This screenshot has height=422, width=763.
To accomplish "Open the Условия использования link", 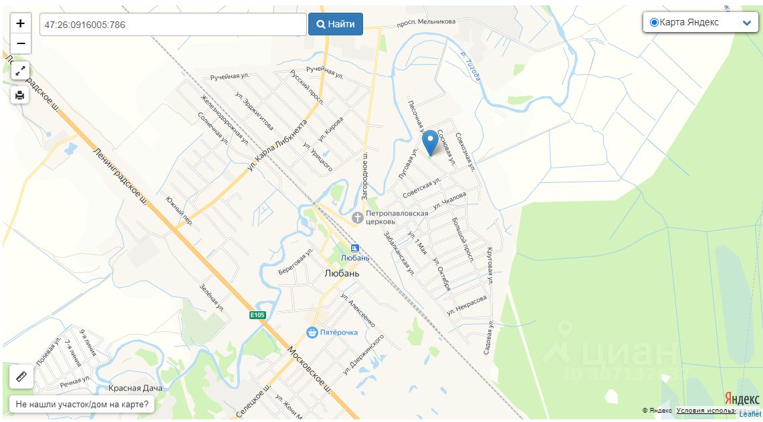I will (705, 411).
